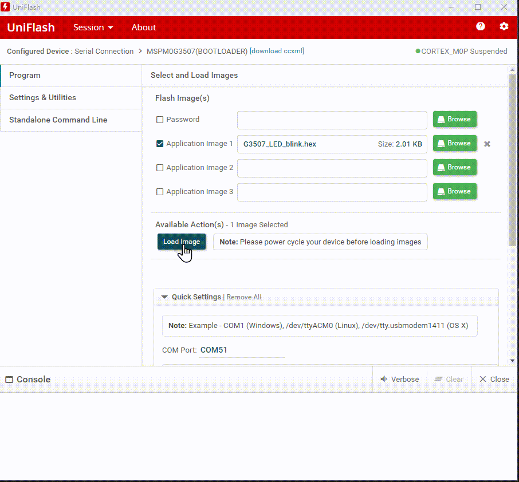Maximize the UniFlash window

(478, 7)
